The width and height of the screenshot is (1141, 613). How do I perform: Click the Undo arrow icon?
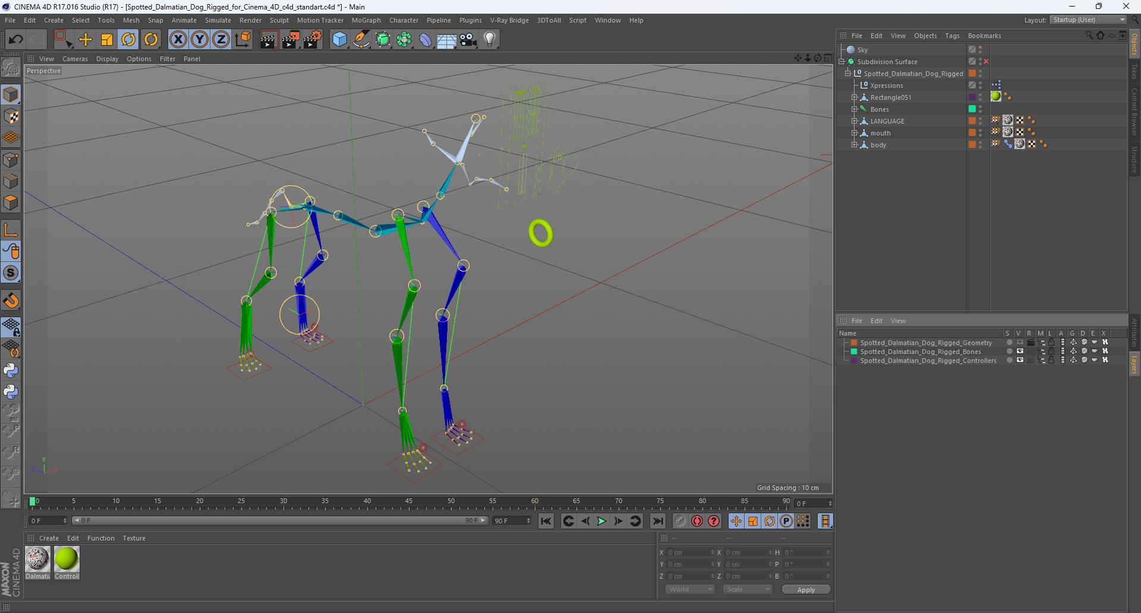pos(15,40)
